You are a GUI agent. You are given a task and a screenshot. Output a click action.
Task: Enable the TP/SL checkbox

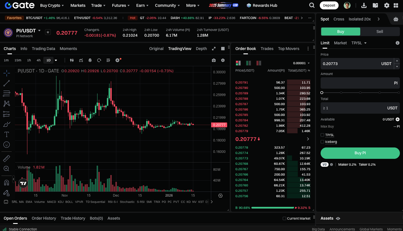click(322, 135)
